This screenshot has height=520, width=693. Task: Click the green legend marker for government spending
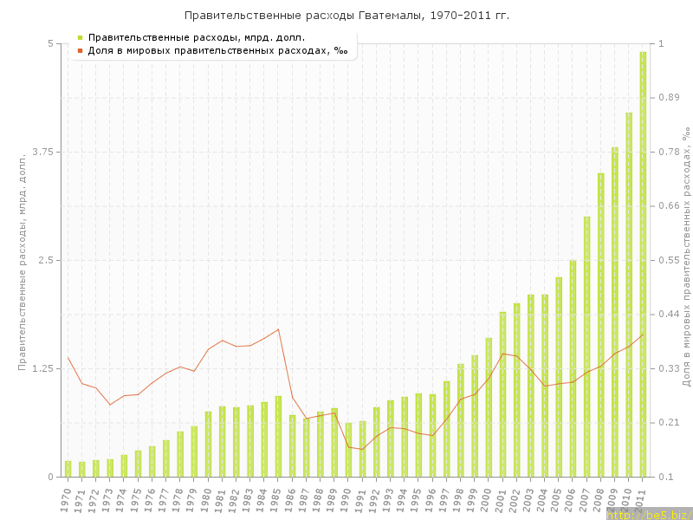[80, 38]
